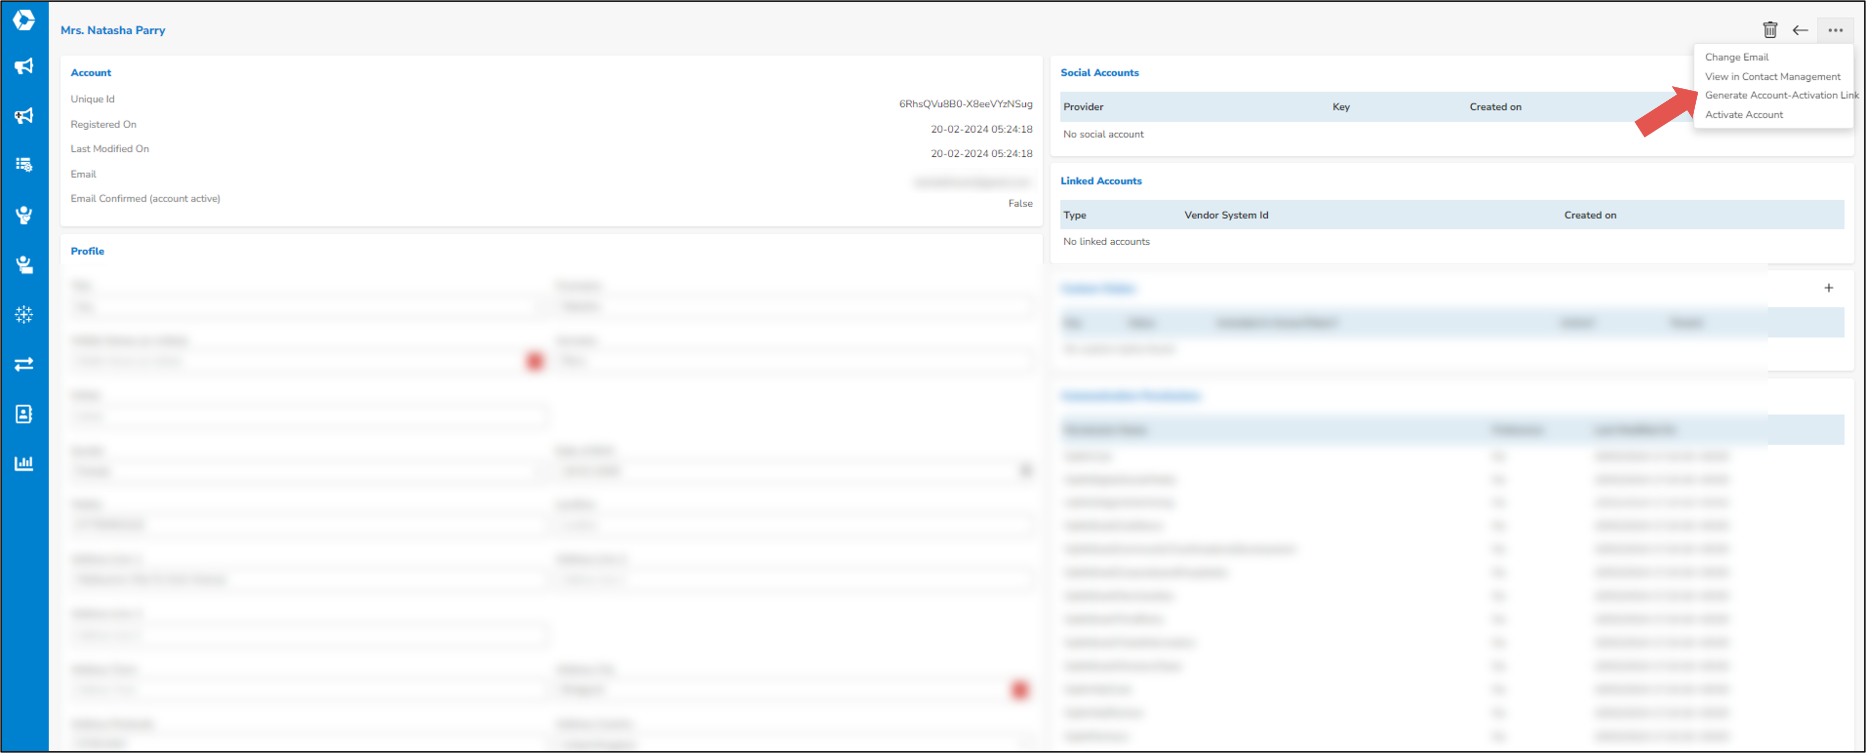Screen dimensions: 1866x753
Task: Open the list with gear sidebar icon
Action: [x=24, y=165]
